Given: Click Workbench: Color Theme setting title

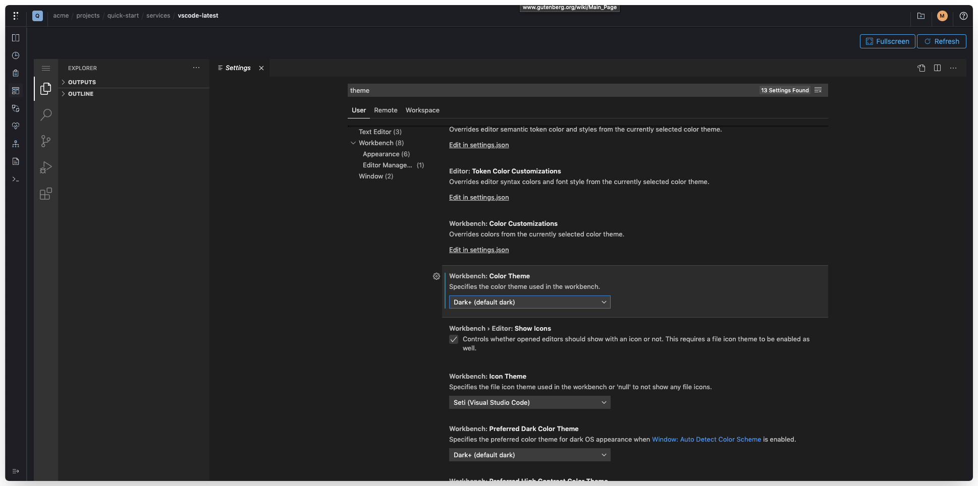Looking at the screenshot, I should pyautogui.click(x=490, y=276).
